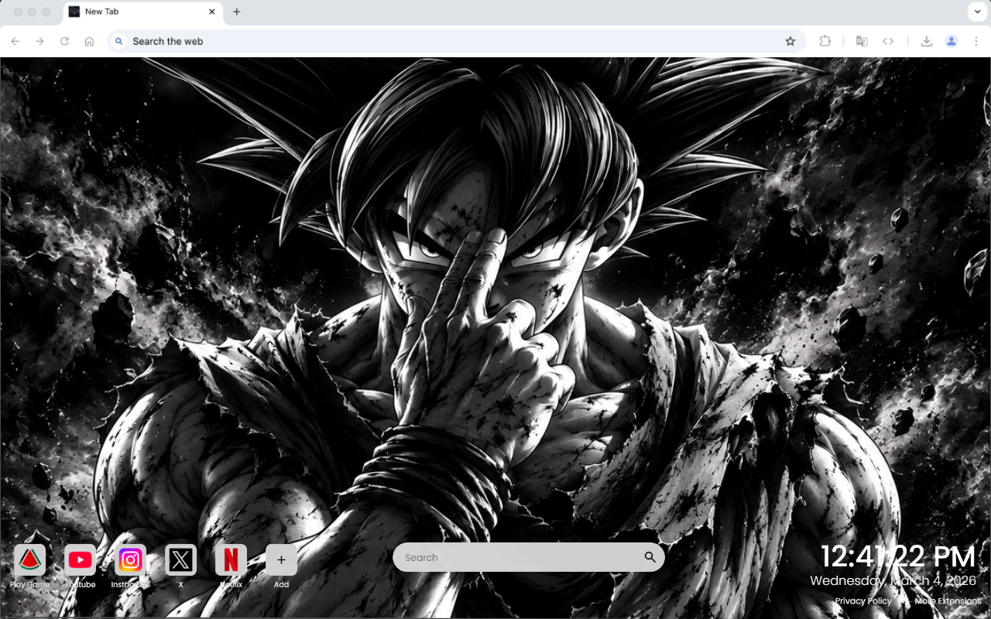Screen dimensions: 991x619
Task: Open the translate extension icon
Action: (x=862, y=41)
